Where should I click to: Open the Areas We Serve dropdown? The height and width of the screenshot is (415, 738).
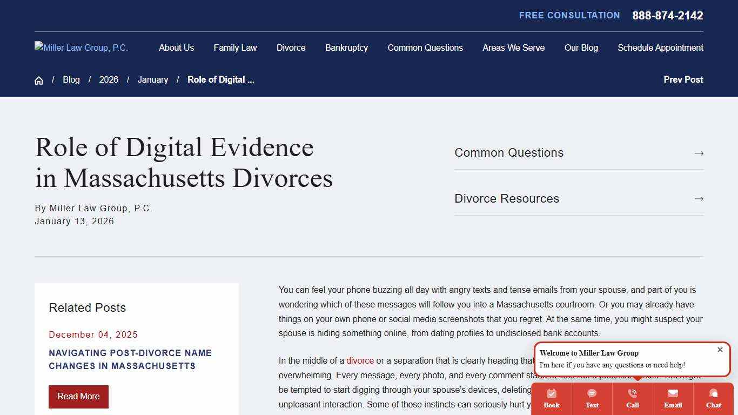tap(513, 48)
